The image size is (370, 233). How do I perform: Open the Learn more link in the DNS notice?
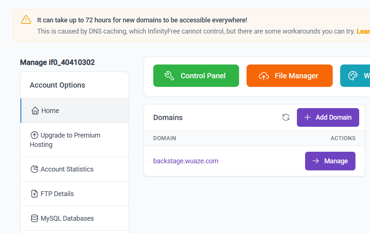click(x=363, y=31)
